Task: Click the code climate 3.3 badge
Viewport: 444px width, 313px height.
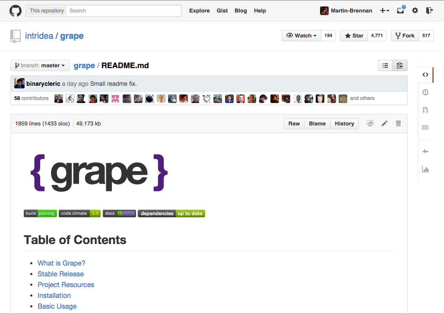Action: pyautogui.click(x=79, y=213)
